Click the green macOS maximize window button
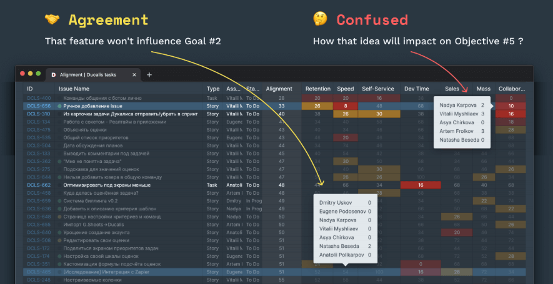 (x=37, y=74)
